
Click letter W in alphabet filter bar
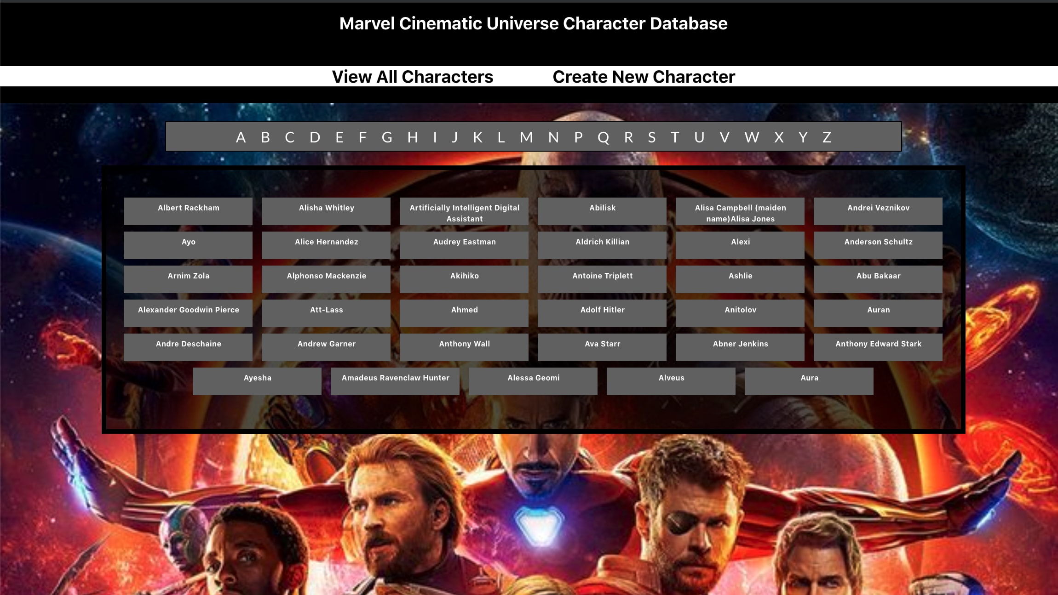751,136
